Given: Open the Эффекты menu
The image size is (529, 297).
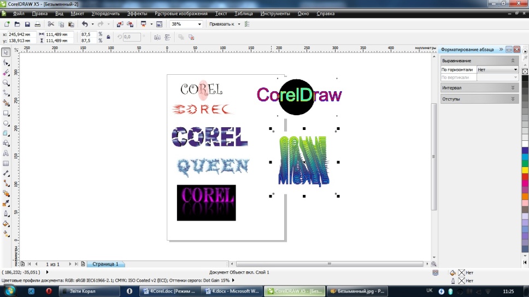Looking at the screenshot, I should pyautogui.click(x=137, y=14).
